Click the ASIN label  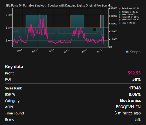click(9, 107)
